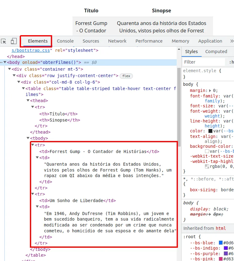Collapse the Forrest Gump synopsis td

[x=37, y=157]
